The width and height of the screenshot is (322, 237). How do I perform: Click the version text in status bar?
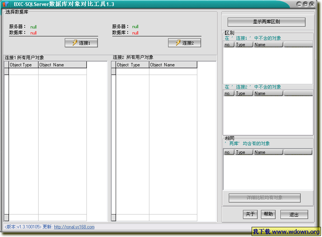pos(22,227)
